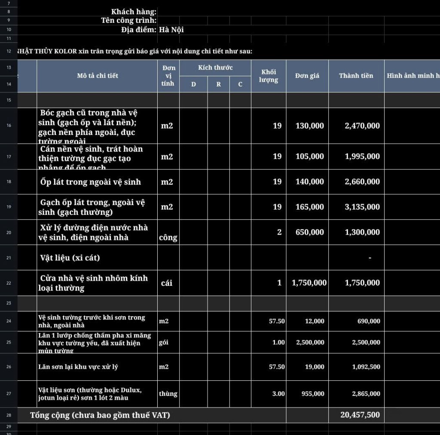Click 'Bóc gạch cũ trong nhà vệ sinh' description

tap(97, 126)
